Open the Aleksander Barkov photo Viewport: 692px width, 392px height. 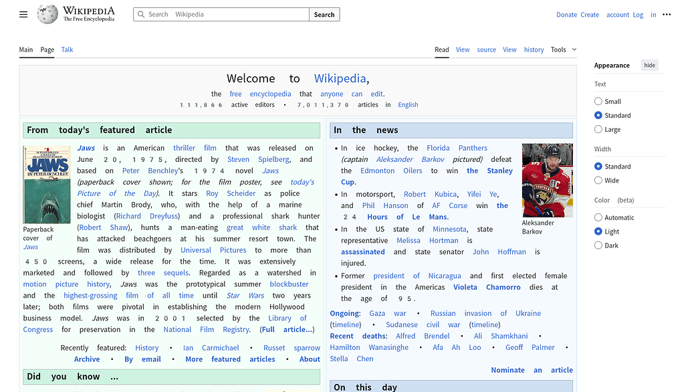click(547, 180)
